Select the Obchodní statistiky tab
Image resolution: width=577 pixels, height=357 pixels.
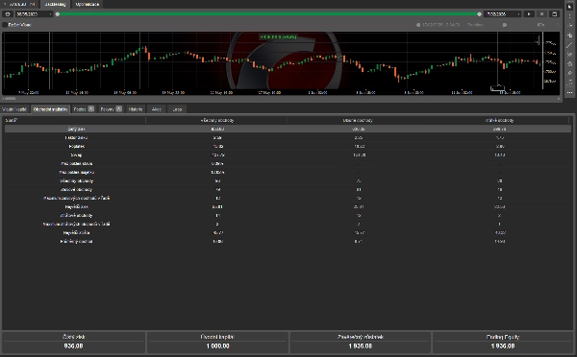pos(50,109)
